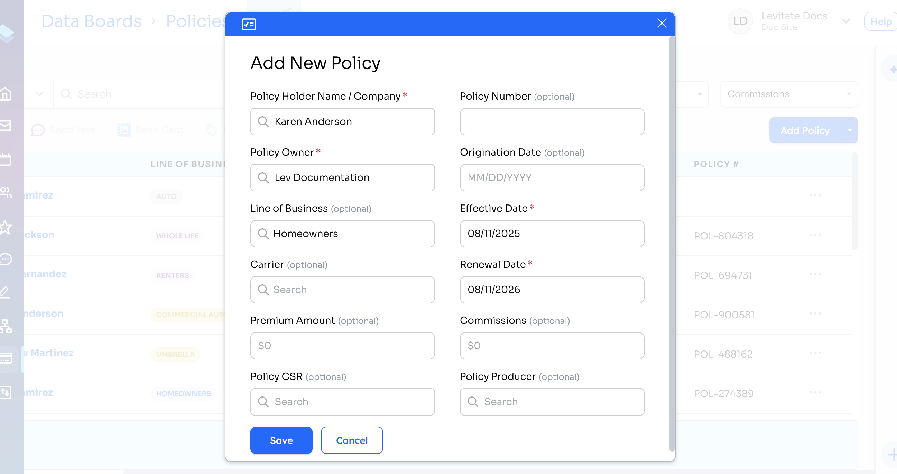
Task: Open the Add Policy dropdown arrow
Action: coord(850,130)
